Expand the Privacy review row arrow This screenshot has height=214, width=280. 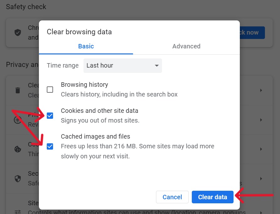pyautogui.click(x=261, y=120)
